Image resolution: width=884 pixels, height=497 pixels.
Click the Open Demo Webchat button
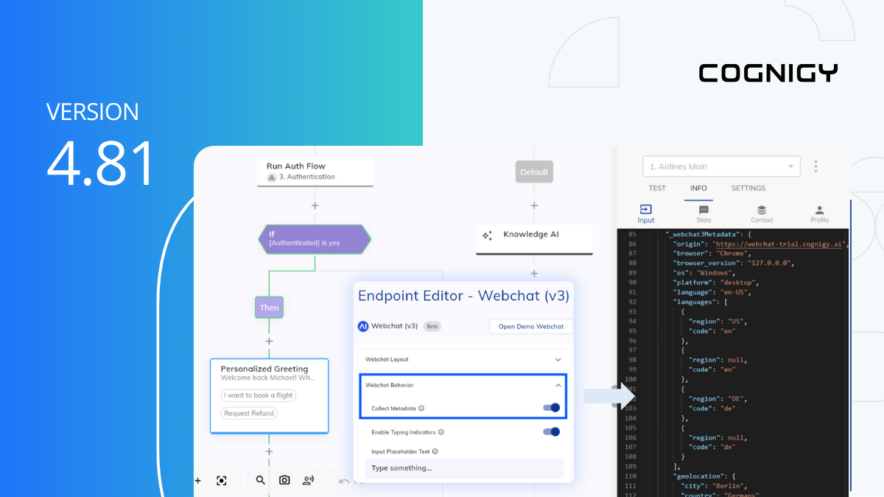[x=530, y=326]
